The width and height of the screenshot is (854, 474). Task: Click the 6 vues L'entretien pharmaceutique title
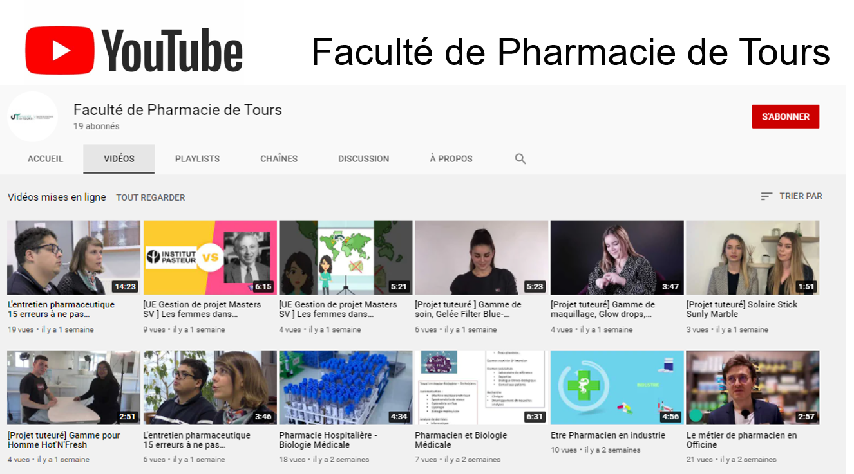pos(197,440)
